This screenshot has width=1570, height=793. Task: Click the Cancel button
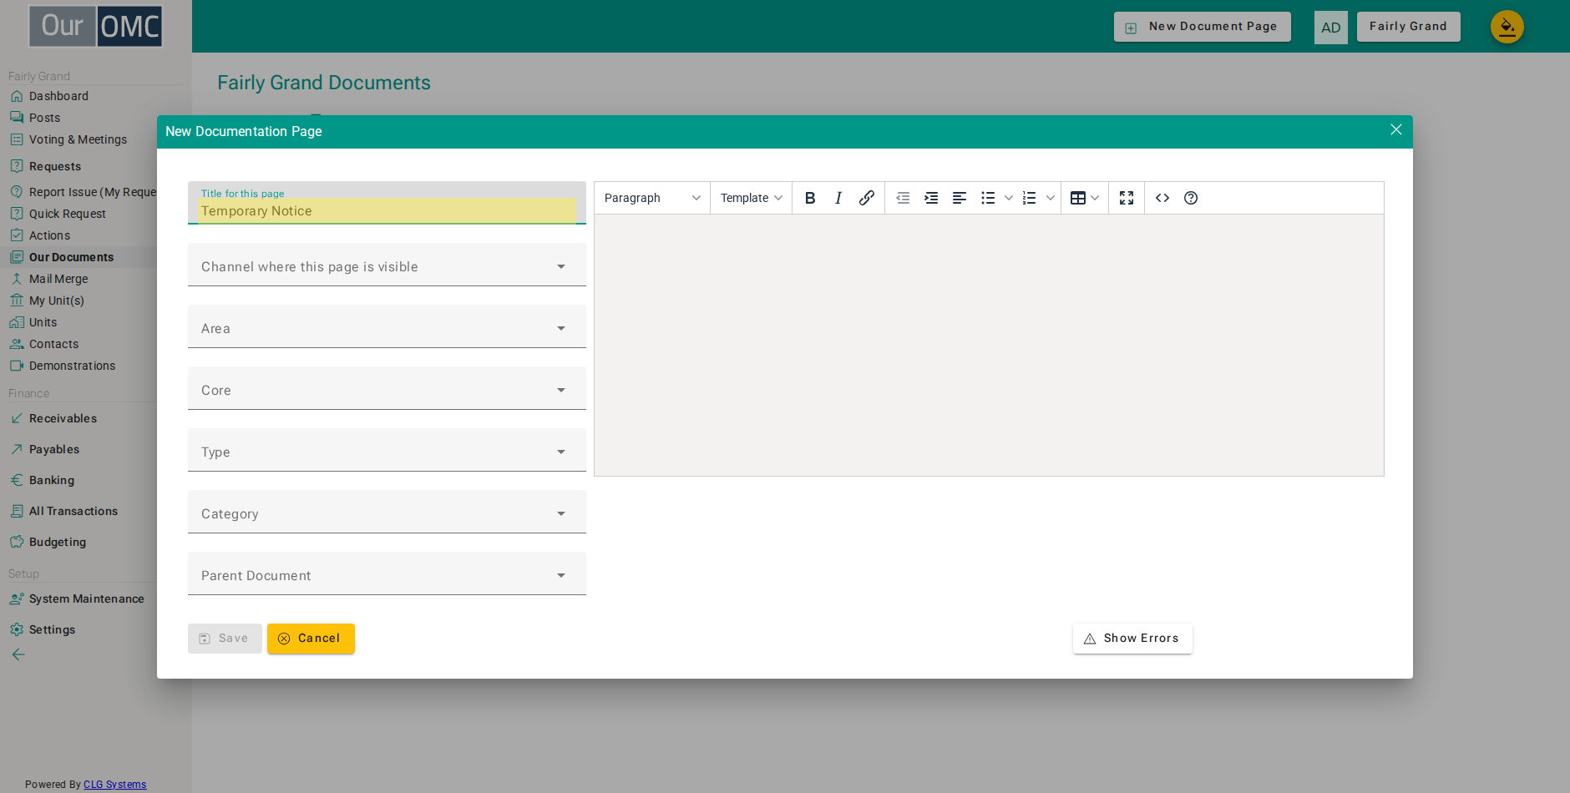point(311,639)
